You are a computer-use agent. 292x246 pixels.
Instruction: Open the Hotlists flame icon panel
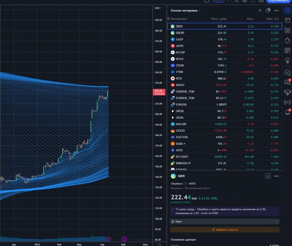287,40
